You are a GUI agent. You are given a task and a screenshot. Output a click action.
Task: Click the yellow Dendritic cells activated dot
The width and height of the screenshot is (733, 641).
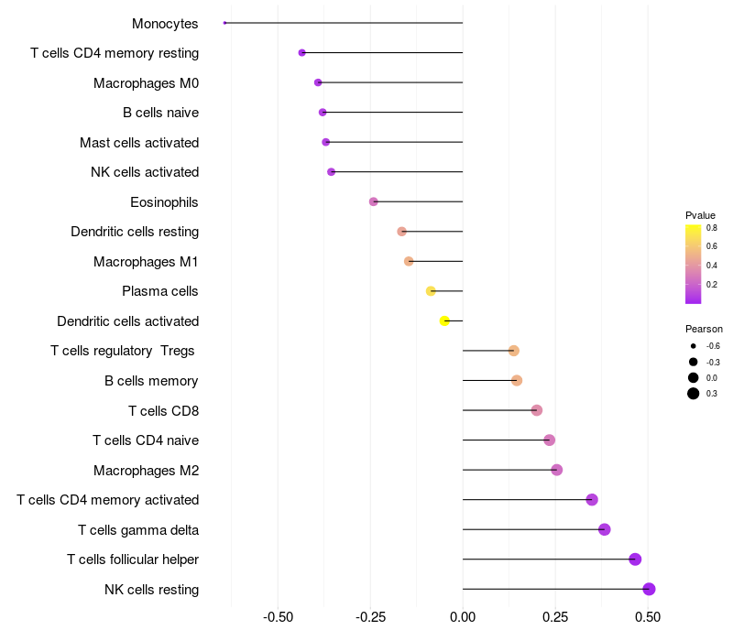(x=444, y=320)
